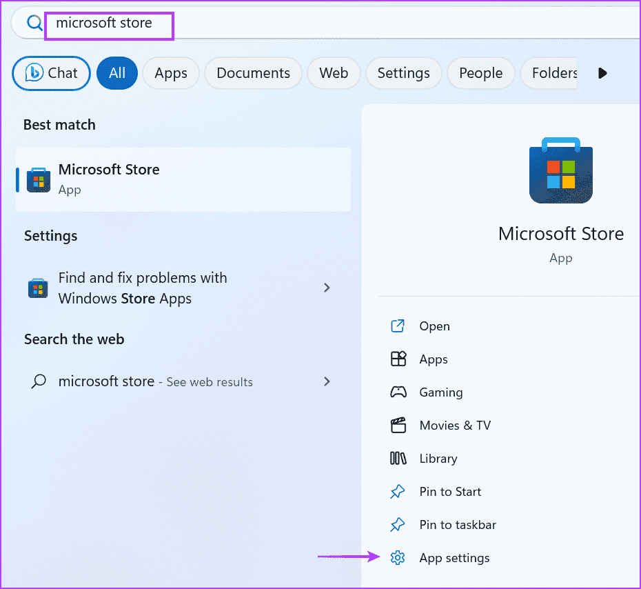Select Gaming in the Store actions list
641x589 pixels.
pos(441,392)
